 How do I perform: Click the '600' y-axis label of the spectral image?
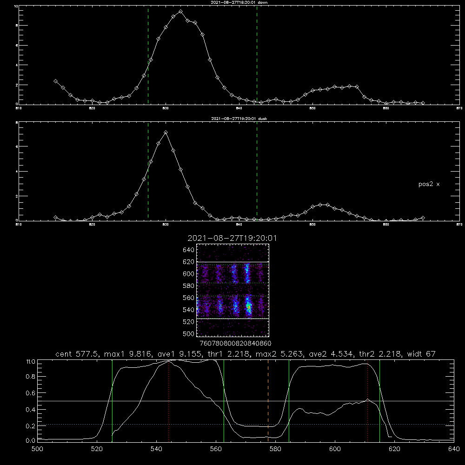188,274
